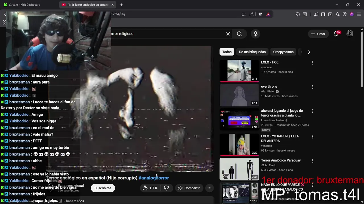Open the overthrone video thumbnail

point(239,95)
